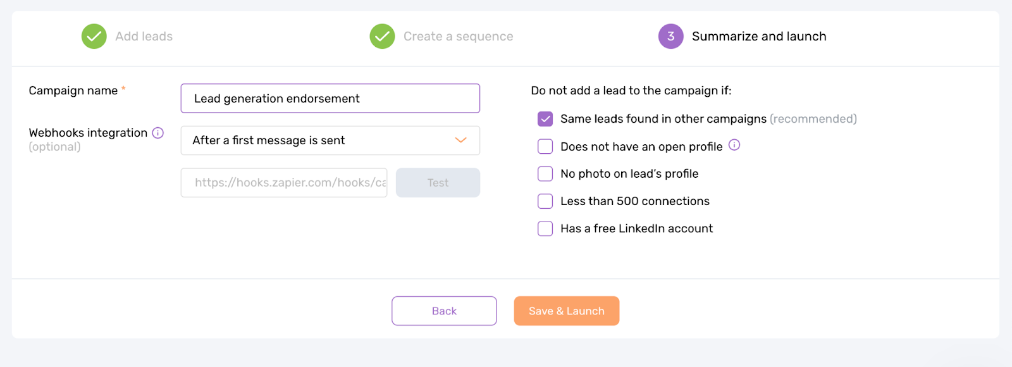The image size is (1012, 367).
Task: Check No photo on lead's profile
Action: click(x=545, y=173)
